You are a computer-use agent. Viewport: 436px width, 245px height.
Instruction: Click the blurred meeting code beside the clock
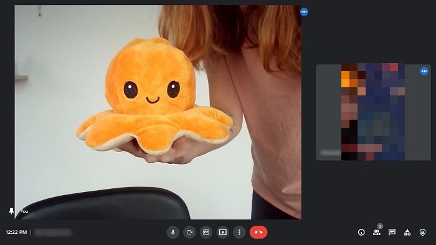click(x=54, y=232)
